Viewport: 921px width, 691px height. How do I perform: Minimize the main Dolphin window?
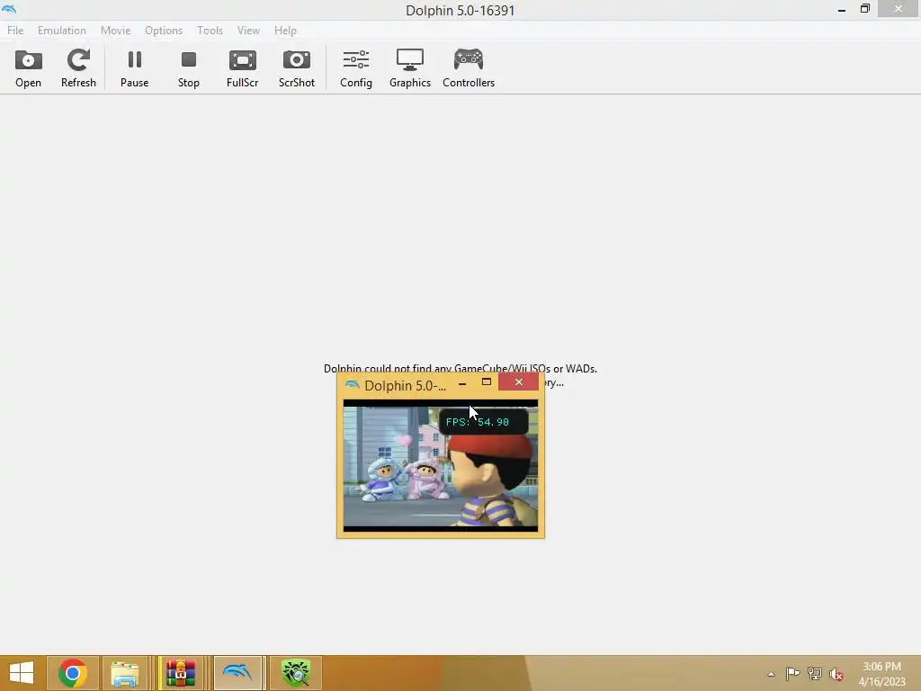tap(842, 9)
